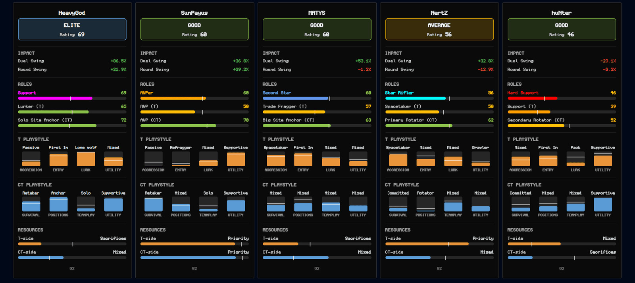Click huNter's CT-side Sacrifices resources bar
The image size is (635, 283).
coord(562,258)
